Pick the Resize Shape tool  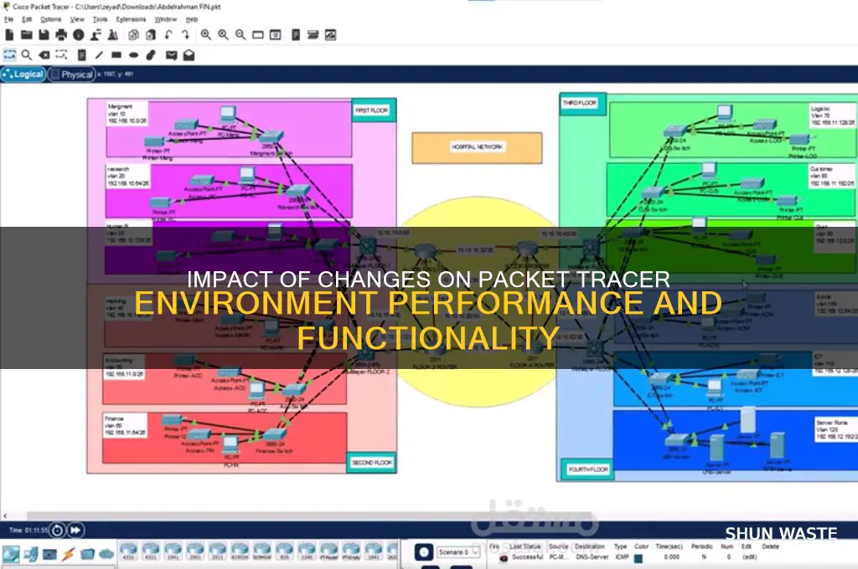61,54
